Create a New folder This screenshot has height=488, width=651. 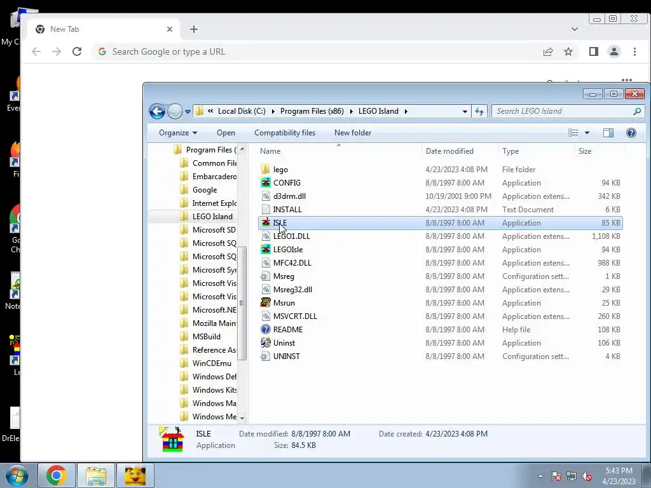(353, 133)
